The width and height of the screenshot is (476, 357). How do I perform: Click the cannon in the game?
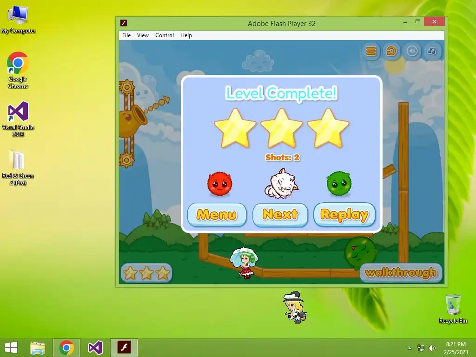[x=132, y=120]
